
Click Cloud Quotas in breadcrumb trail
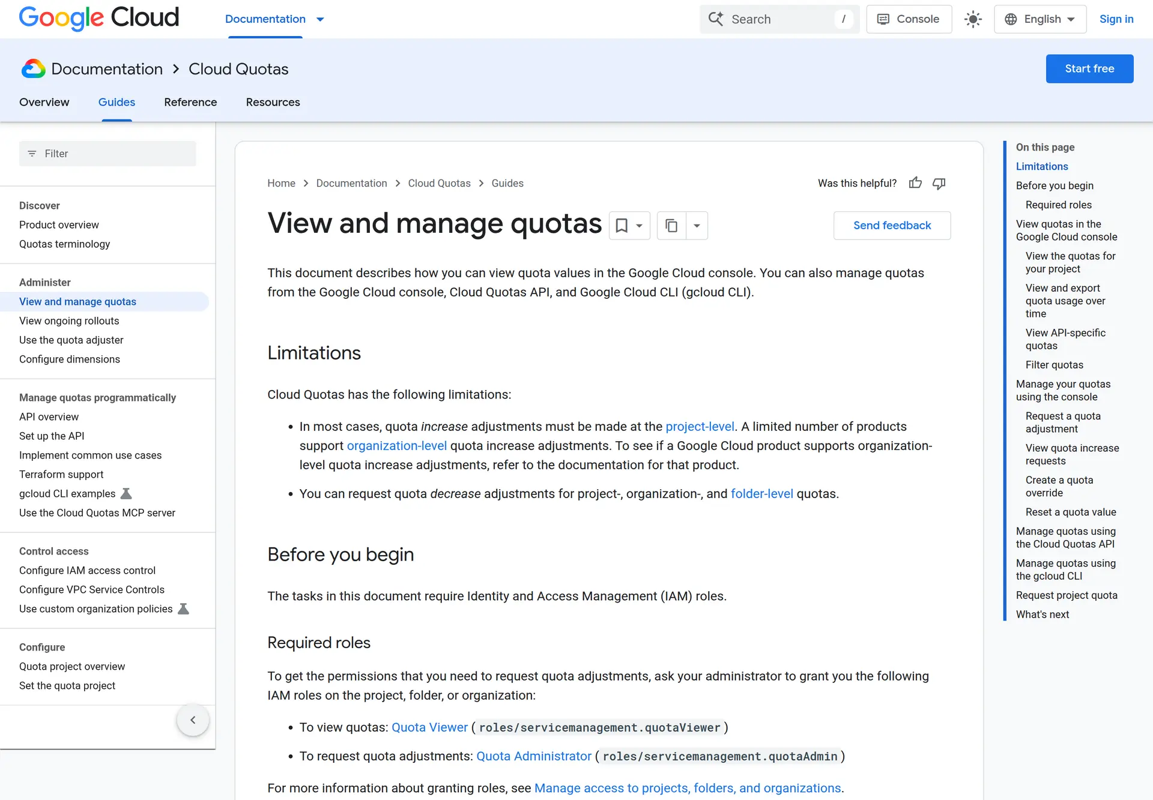click(439, 183)
